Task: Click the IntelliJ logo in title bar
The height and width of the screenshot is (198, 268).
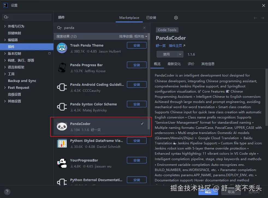Action: click(5, 5)
